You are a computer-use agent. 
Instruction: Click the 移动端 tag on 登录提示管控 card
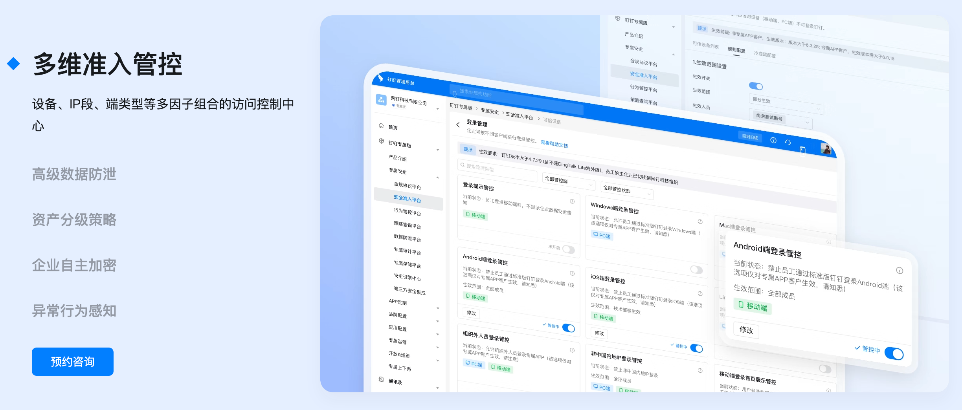pos(475,215)
